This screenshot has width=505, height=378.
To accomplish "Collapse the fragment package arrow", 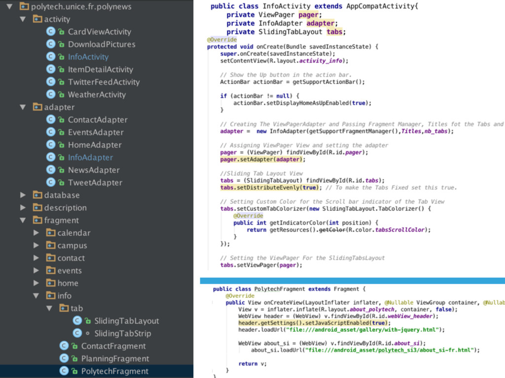I will [23, 220].
